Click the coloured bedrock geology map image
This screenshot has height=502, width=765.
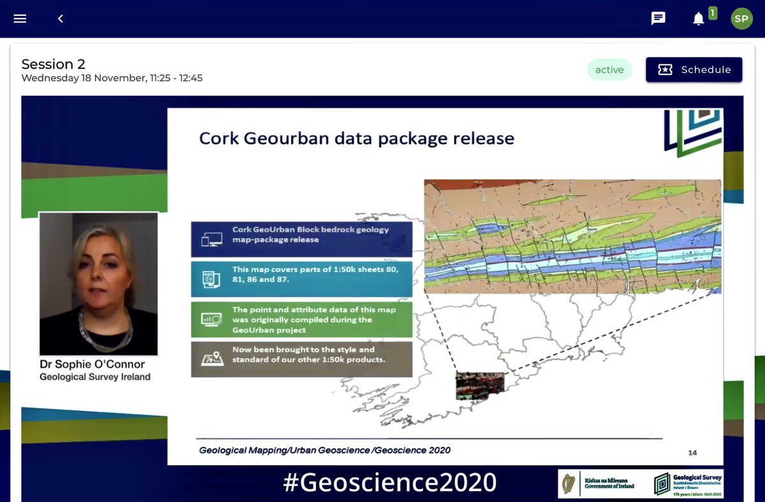coord(572,236)
